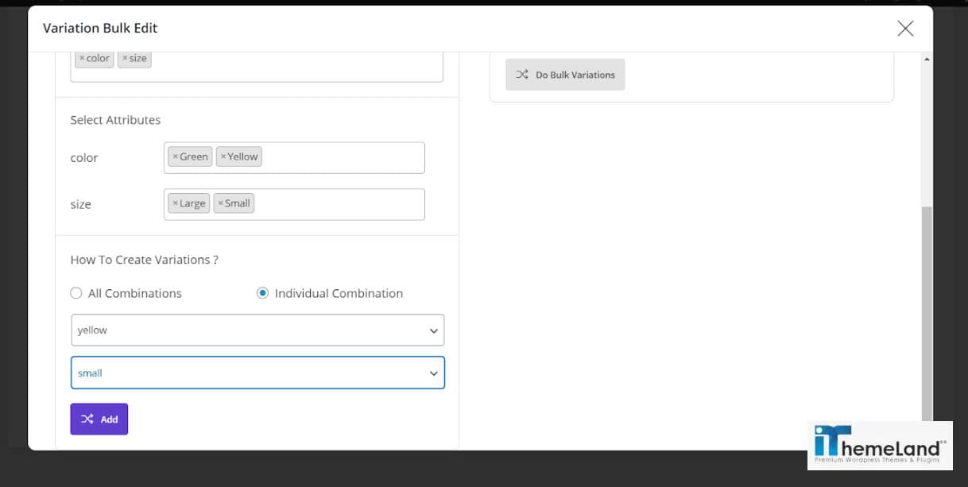Open the small size dropdown
This screenshot has height=487, width=968.
click(x=257, y=373)
